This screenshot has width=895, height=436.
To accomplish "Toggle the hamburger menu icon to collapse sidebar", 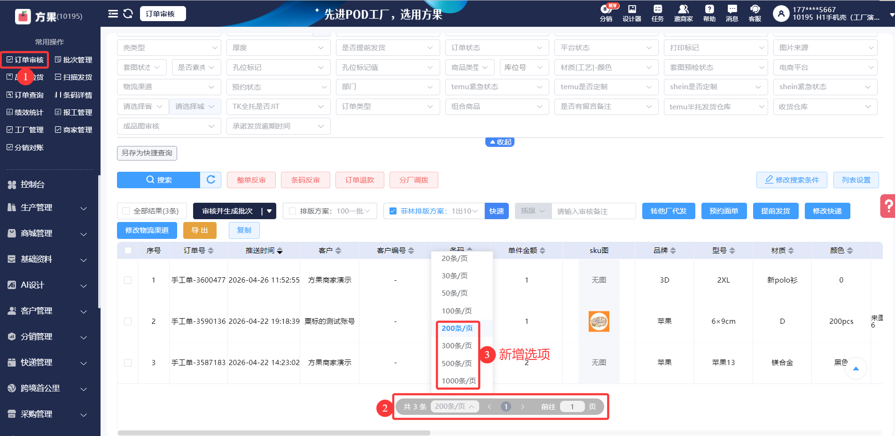I will pos(113,14).
